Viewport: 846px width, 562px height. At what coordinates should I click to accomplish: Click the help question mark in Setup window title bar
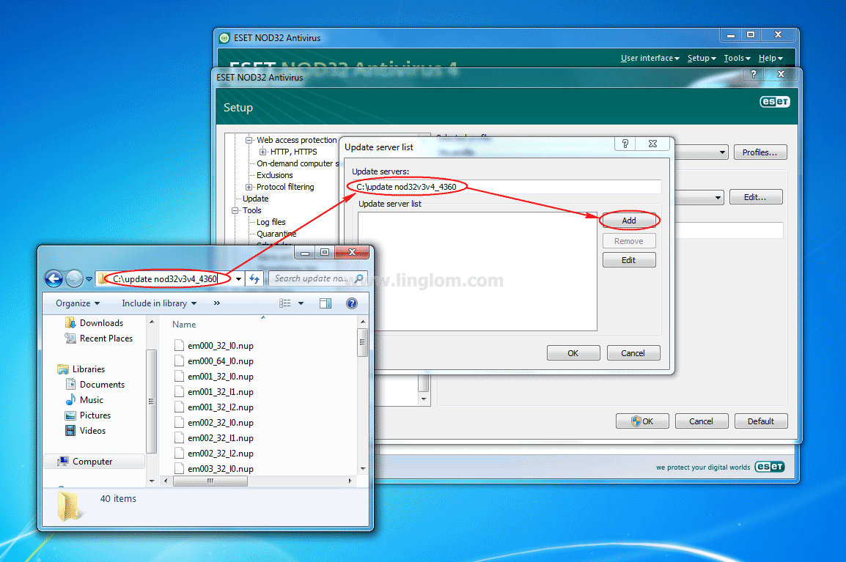[x=754, y=74]
